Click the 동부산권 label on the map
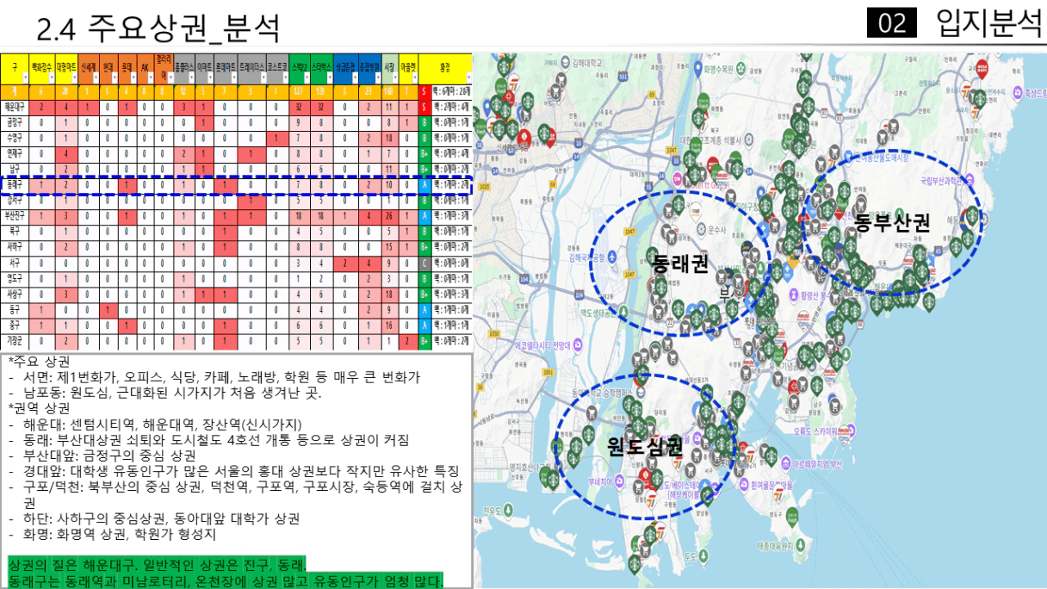This screenshot has height=589, width=1047. point(892,223)
